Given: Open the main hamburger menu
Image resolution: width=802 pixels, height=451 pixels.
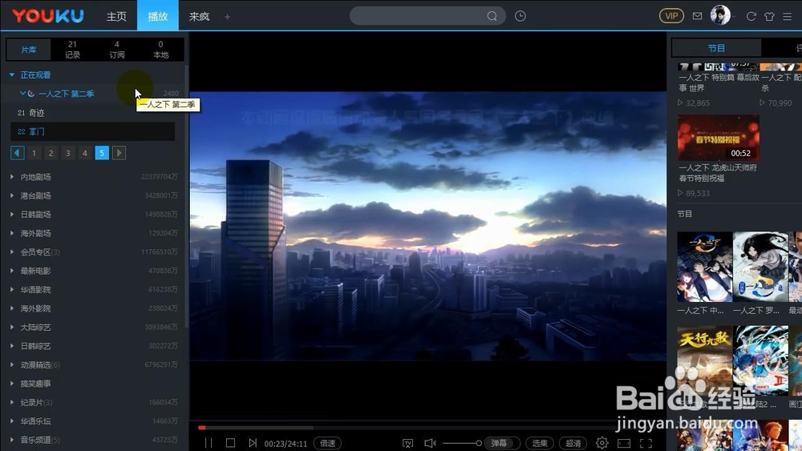Looking at the screenshot, I should [788, 16].
